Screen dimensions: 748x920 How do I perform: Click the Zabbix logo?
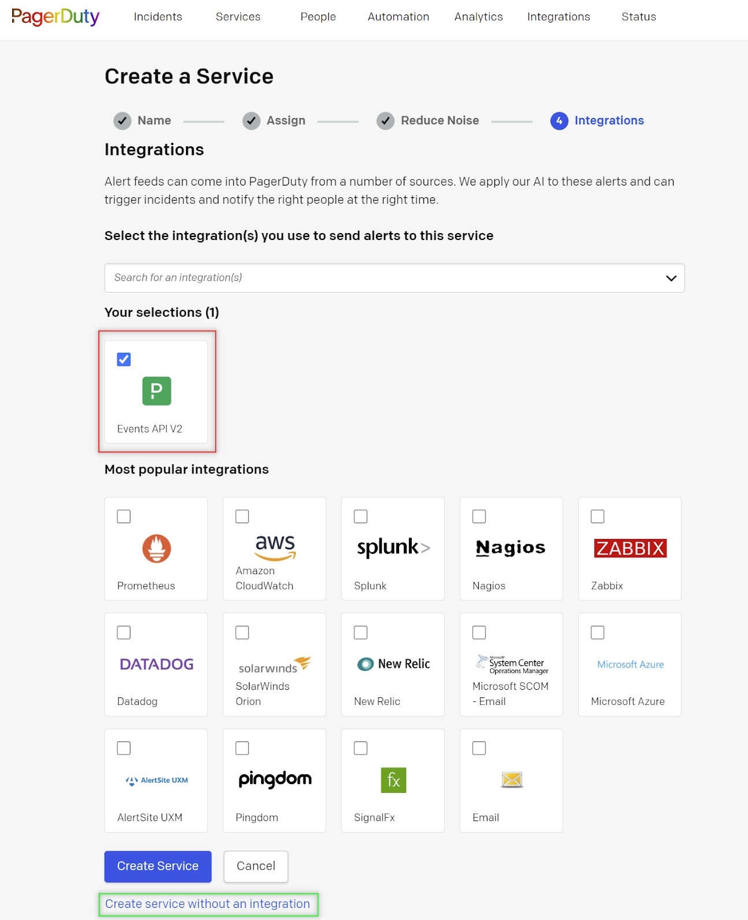629,548
